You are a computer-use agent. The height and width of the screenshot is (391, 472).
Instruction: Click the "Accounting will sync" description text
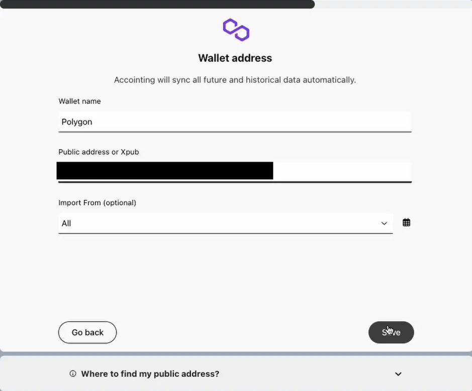click(x=235, y=80)
